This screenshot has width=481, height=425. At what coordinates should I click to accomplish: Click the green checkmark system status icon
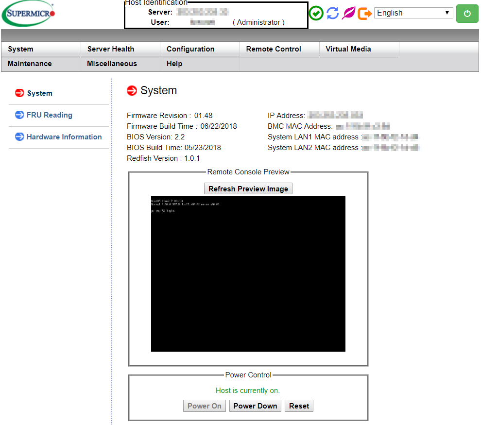coord(316,13)
